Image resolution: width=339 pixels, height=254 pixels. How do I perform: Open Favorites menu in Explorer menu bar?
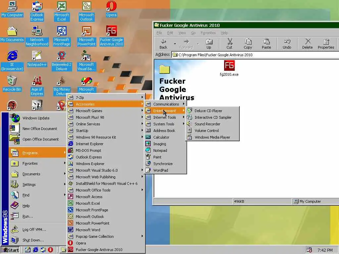(x=208, y=33)
